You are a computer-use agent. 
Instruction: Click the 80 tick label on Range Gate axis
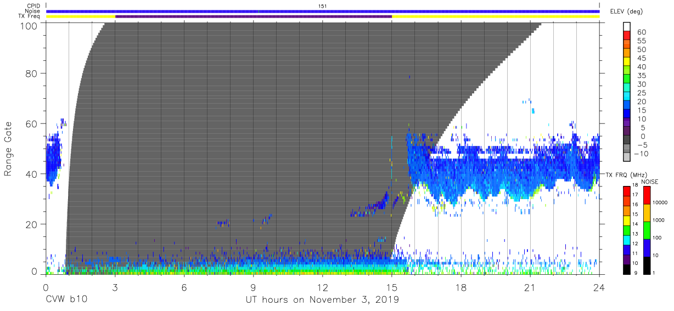click(x=32, y=73)
